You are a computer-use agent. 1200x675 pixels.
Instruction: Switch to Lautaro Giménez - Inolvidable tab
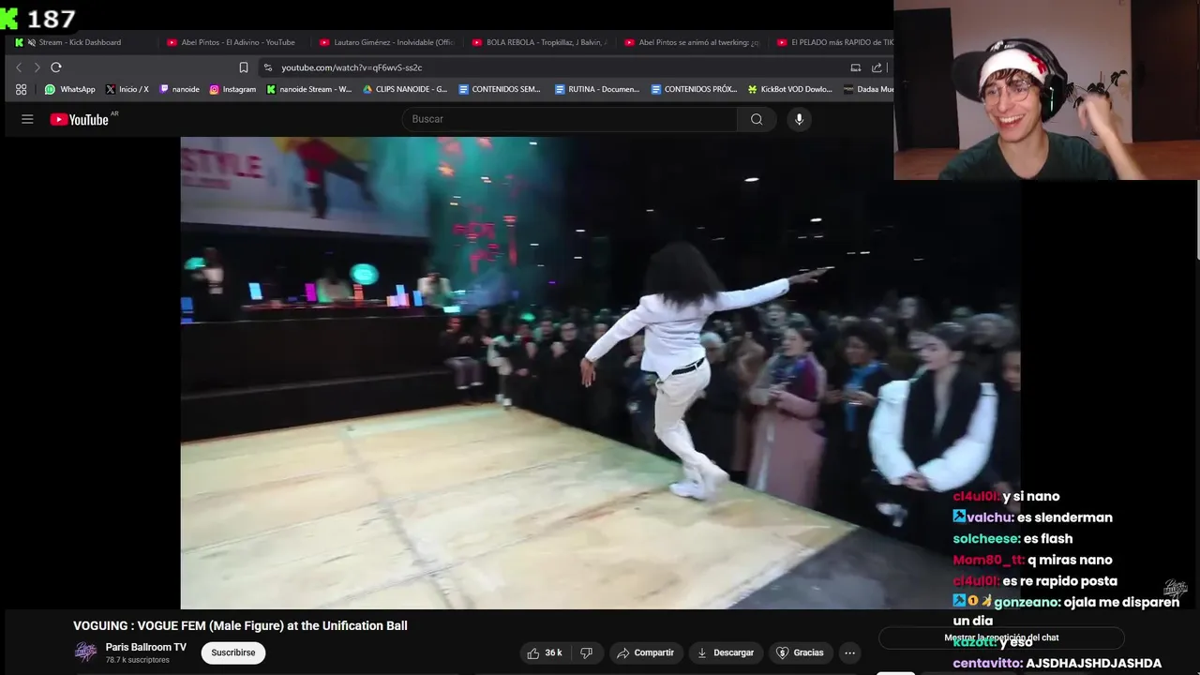coord(385,42)
